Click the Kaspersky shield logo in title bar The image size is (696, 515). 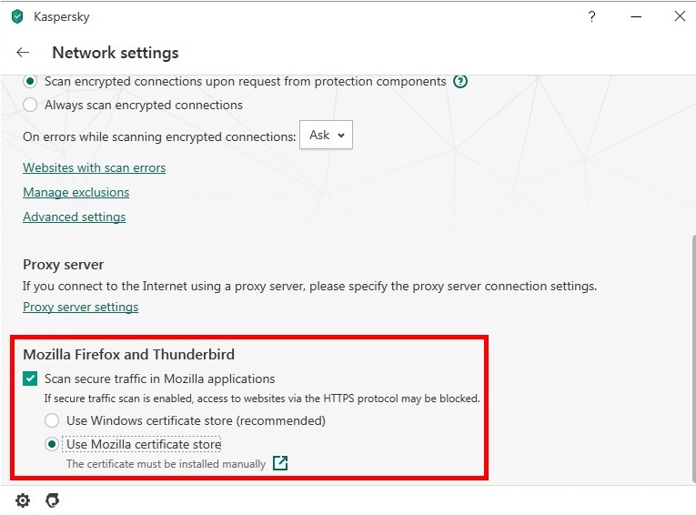coord(17,16)
